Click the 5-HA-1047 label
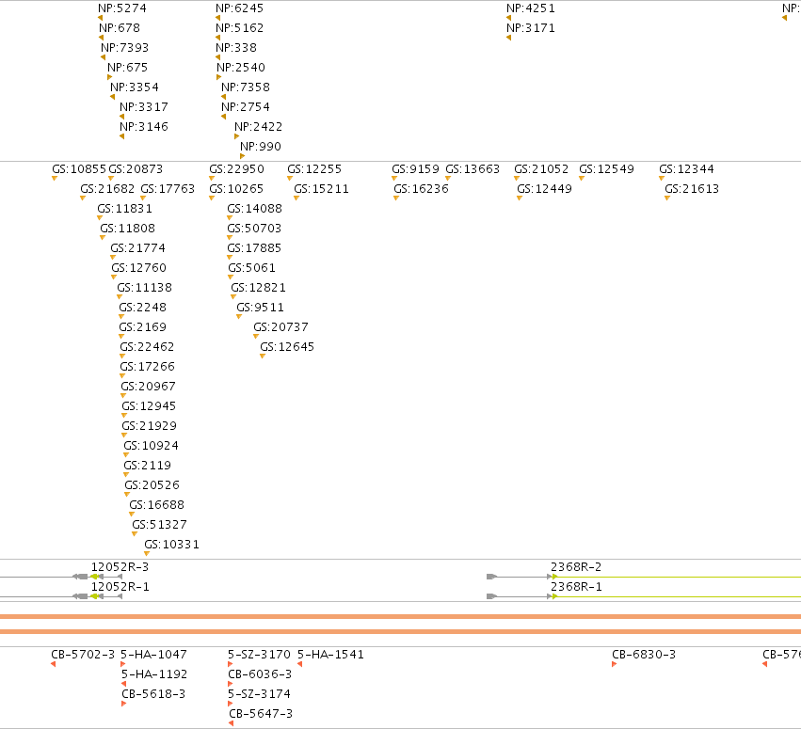The height and width of the screenshot is (729, 801). (153, 655)
